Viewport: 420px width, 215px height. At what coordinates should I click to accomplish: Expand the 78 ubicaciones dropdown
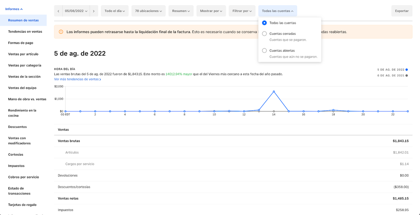tap(148, 11)
